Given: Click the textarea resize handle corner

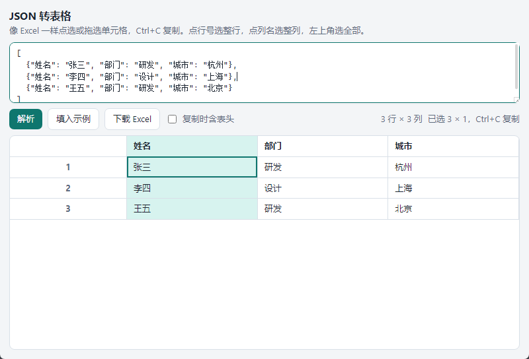Looking at the screenshot, I should (516, 100).
